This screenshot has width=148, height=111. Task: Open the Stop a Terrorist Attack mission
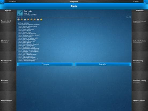tap(140, 22)
